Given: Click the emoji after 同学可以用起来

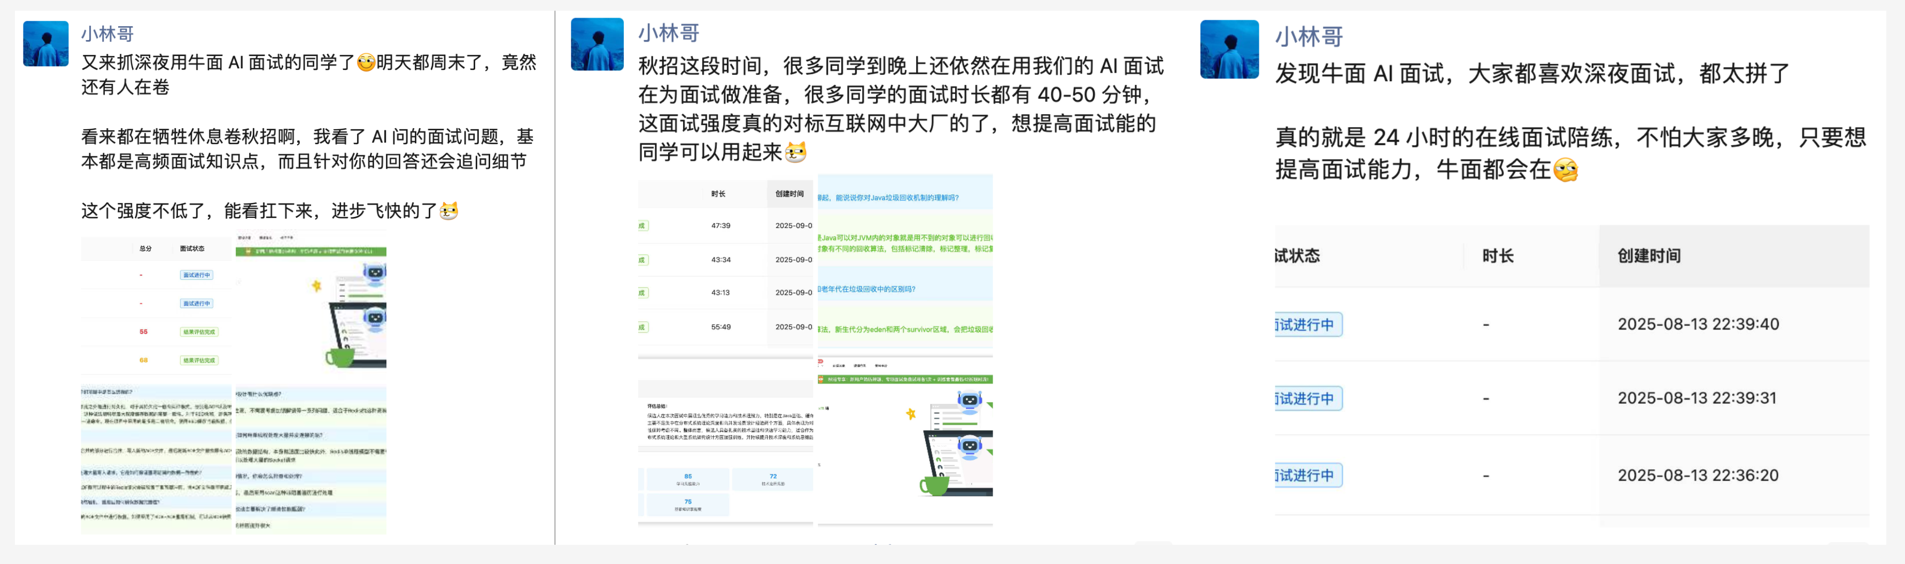Looking at the screenshot, I should pyautogui.click(x=796, y=152).
